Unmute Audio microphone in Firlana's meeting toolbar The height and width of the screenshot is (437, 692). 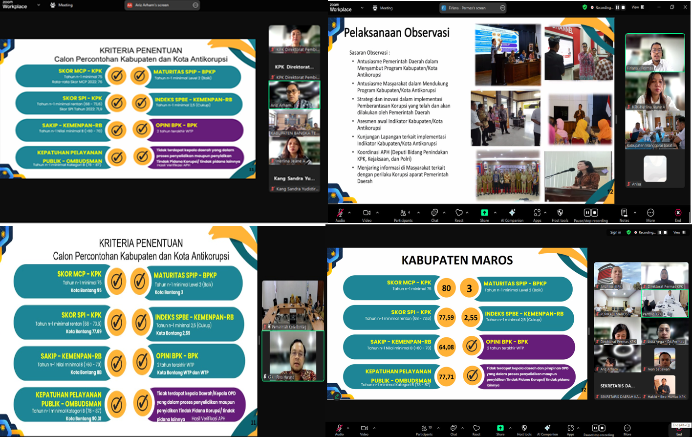[340, 213]
